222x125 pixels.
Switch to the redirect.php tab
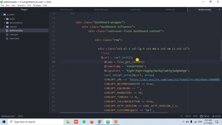click(x=135, y=10)
